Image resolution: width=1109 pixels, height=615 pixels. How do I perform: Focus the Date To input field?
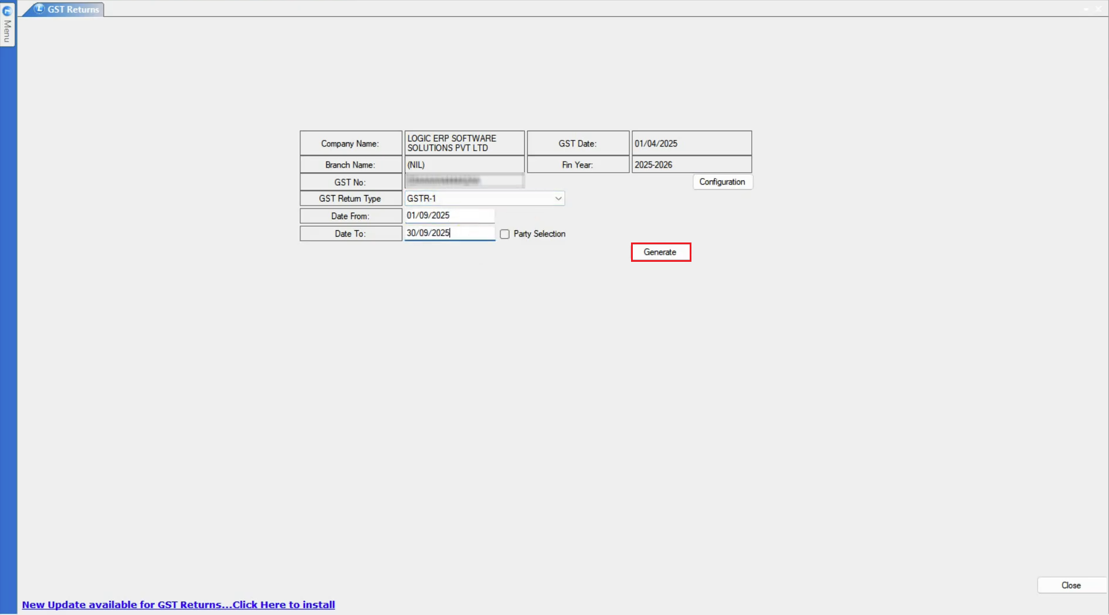[449, 233]
